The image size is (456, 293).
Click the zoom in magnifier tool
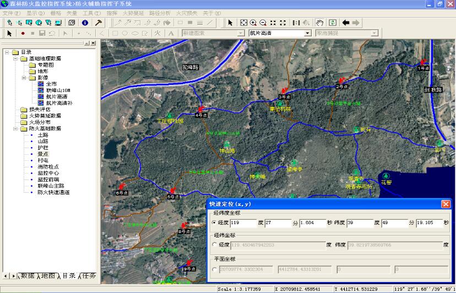pyautogui.click(x=253, y=23)
